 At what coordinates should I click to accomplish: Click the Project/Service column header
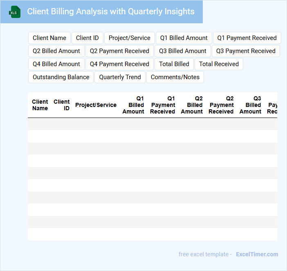coord(96,105)
